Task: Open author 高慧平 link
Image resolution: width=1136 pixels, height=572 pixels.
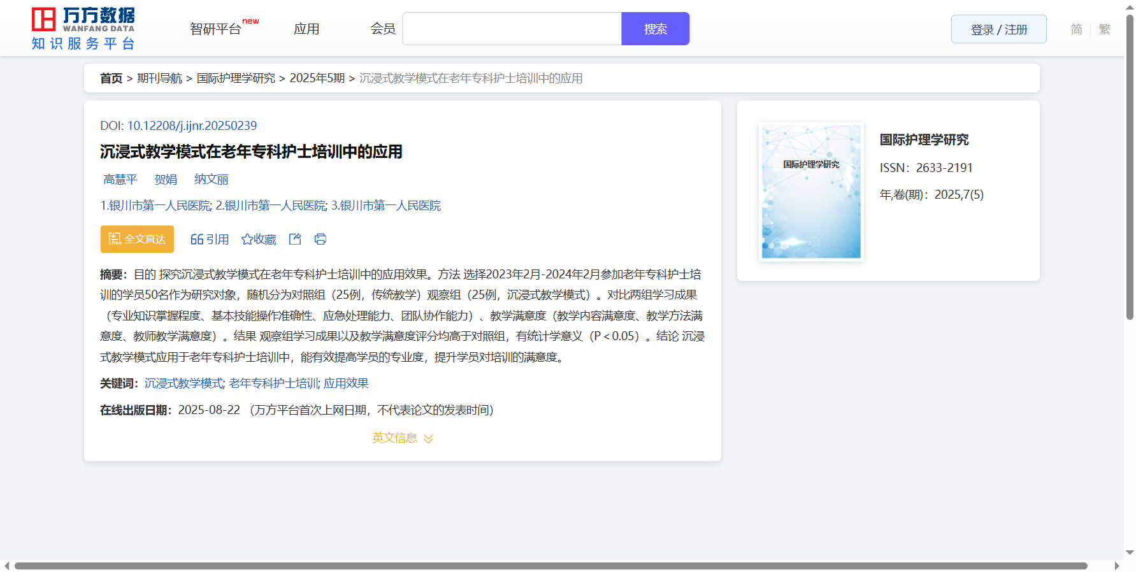Action: 120,180
